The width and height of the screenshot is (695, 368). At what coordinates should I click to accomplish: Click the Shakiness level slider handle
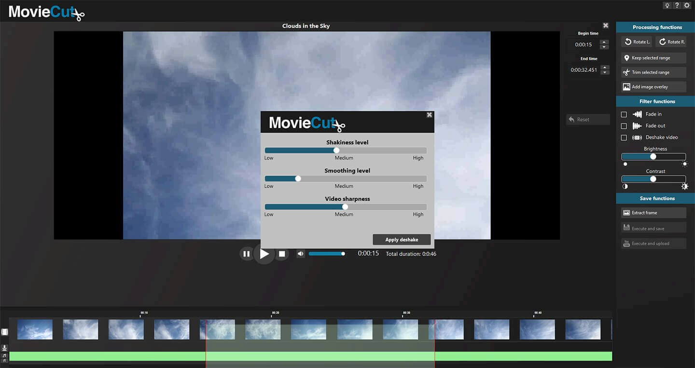336,150
